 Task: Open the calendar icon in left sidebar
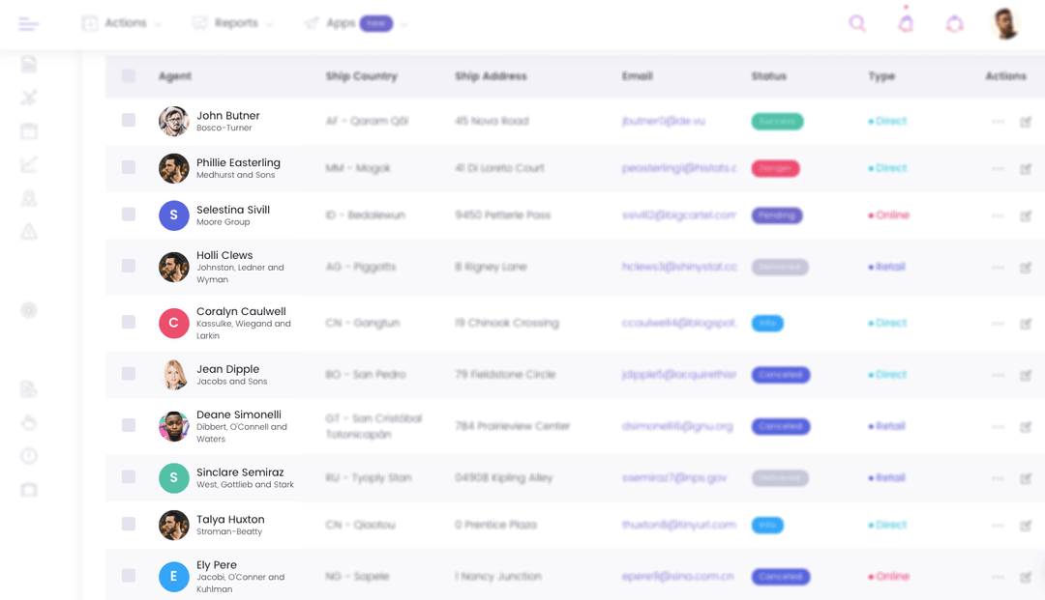pos(29,131)
